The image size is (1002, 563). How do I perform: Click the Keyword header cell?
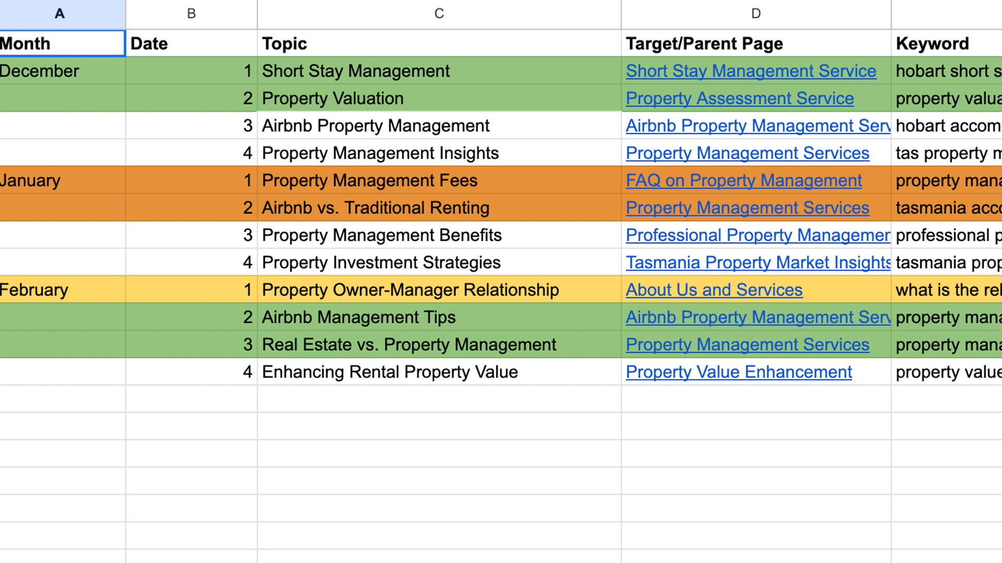[x=947, y=43]
